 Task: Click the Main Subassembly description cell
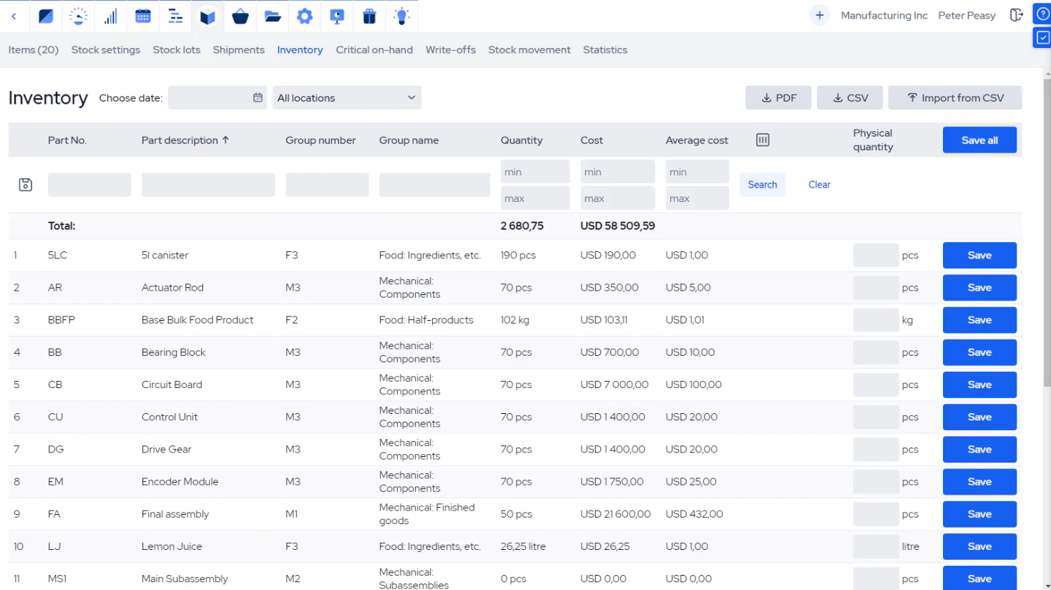coord(185,579)
